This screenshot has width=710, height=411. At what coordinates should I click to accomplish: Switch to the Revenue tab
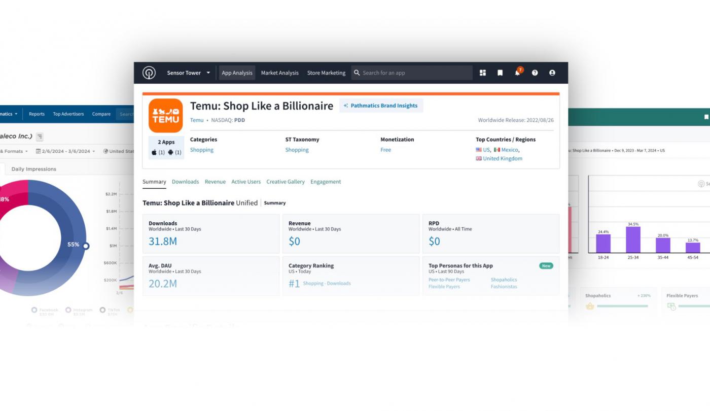(x=215, y=182)
